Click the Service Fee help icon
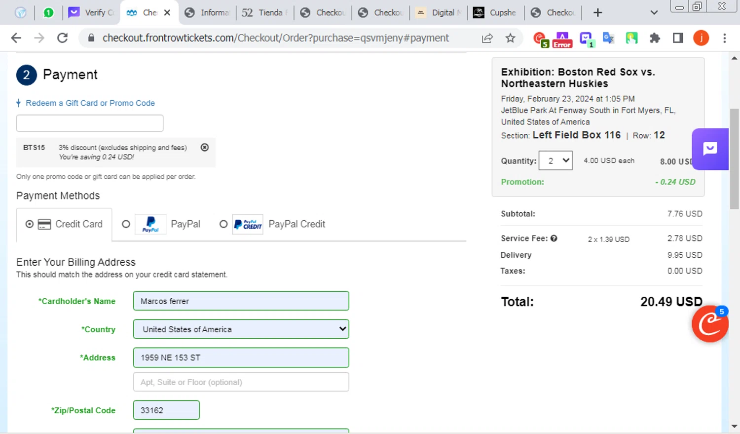The width and height of the screenshot is (740, 434). click(554, 238)
